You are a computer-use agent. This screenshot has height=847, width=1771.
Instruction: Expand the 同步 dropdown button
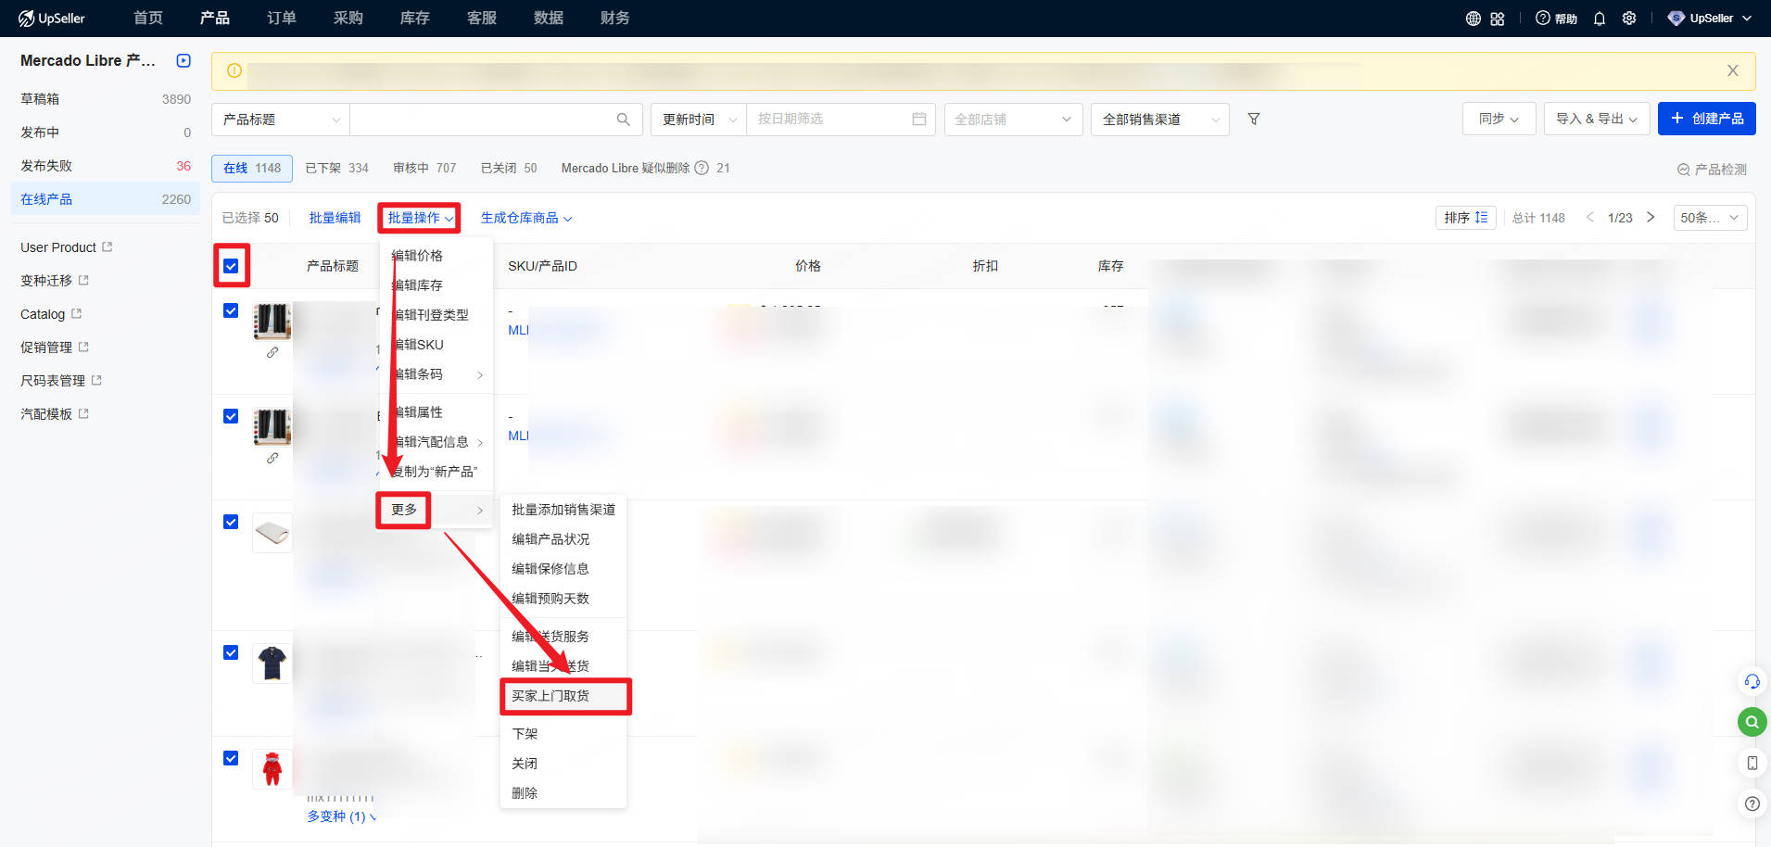[x=1498, y=120]
